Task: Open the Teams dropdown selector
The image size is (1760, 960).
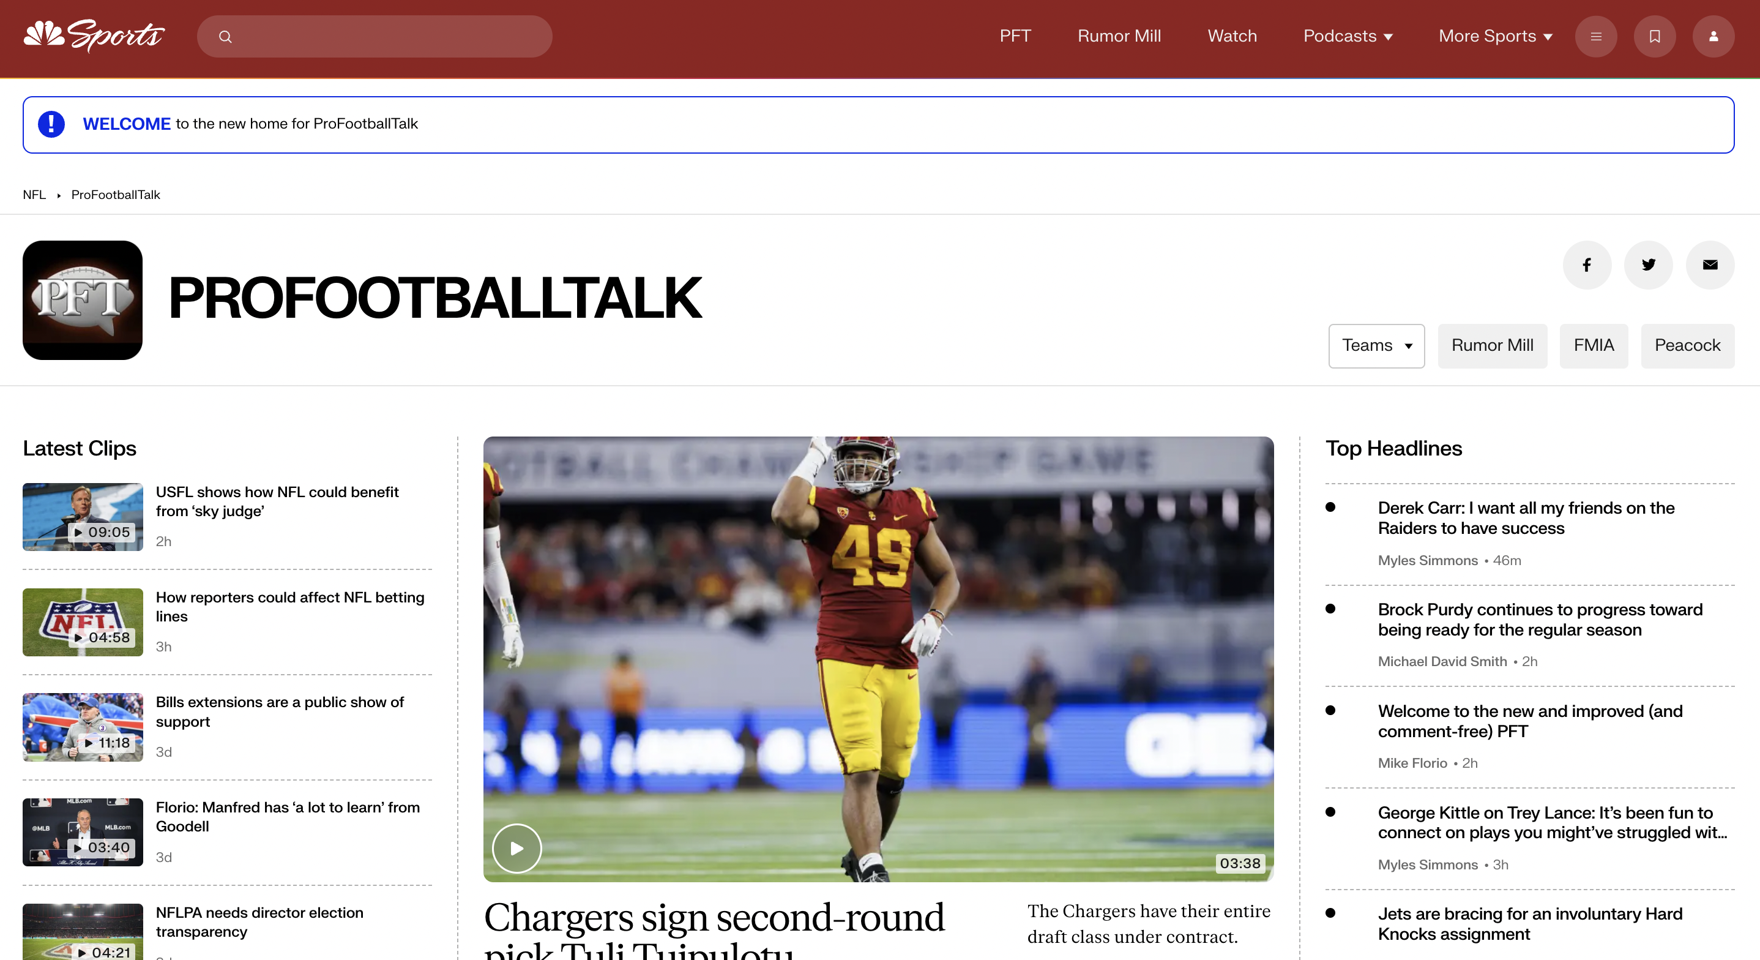Action: 1377,346
